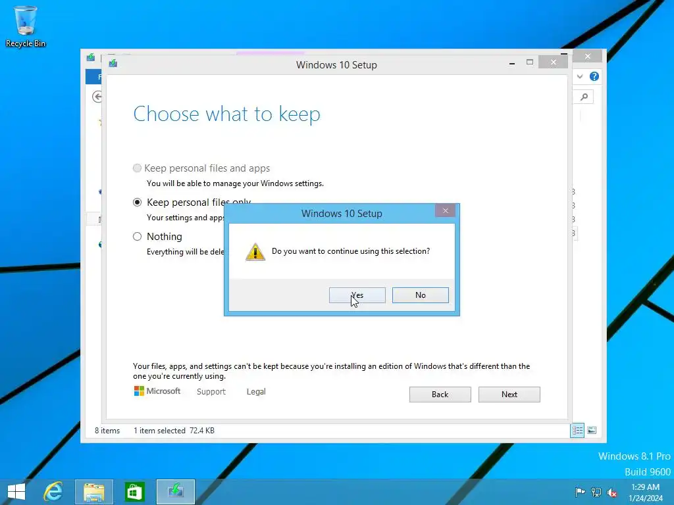Go back in File Explorer

point(97,97)
